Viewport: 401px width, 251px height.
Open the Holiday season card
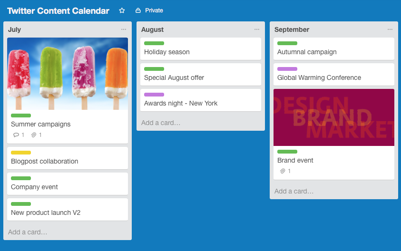tap(201, 49)
